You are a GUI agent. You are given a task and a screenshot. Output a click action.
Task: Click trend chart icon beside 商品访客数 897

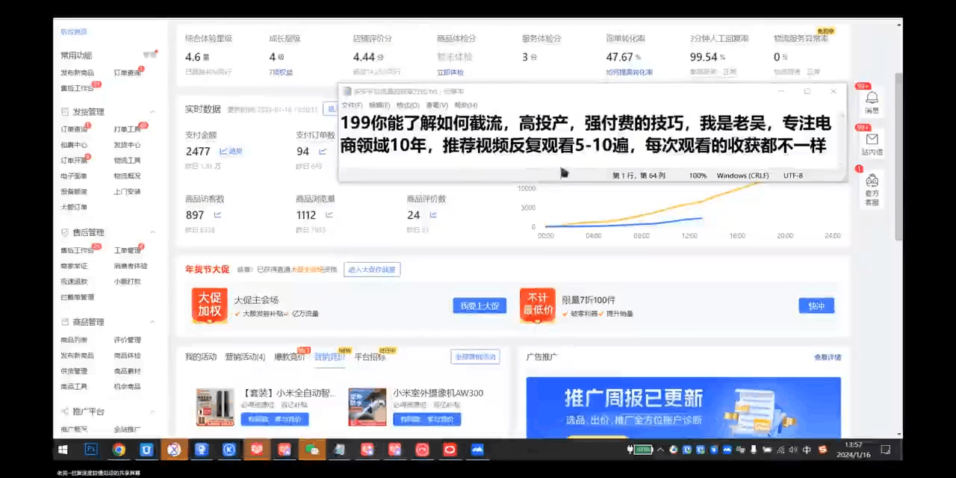click(x=218, y=215)
